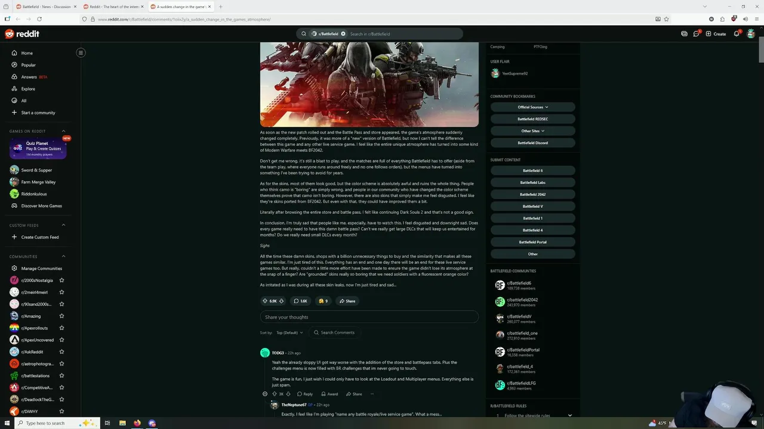Open more options on TODG3's comment
This screenshot has height=429, width=764.
372,394
